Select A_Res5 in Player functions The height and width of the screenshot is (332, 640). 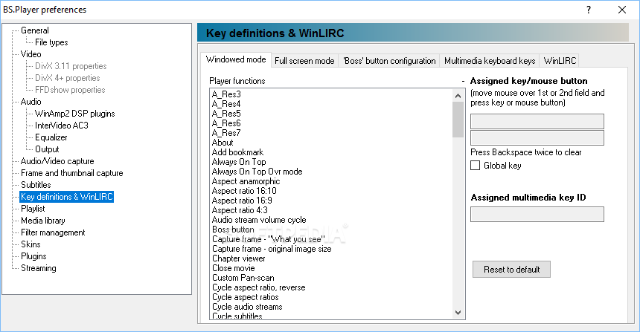(x=226, y=114)
